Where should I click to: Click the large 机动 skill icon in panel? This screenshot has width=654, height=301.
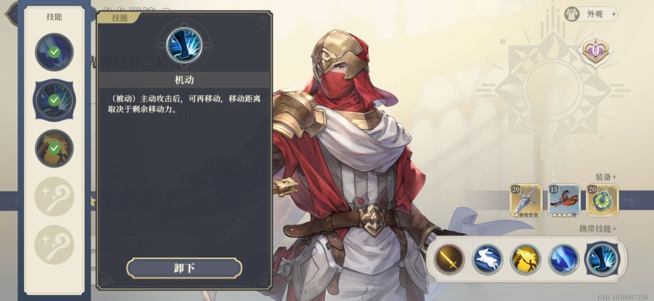184,45
